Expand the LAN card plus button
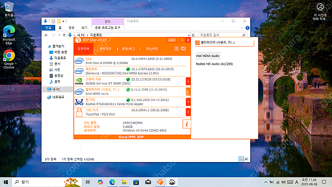This screenshot has height=187, width=332. [x=188, y=102]
